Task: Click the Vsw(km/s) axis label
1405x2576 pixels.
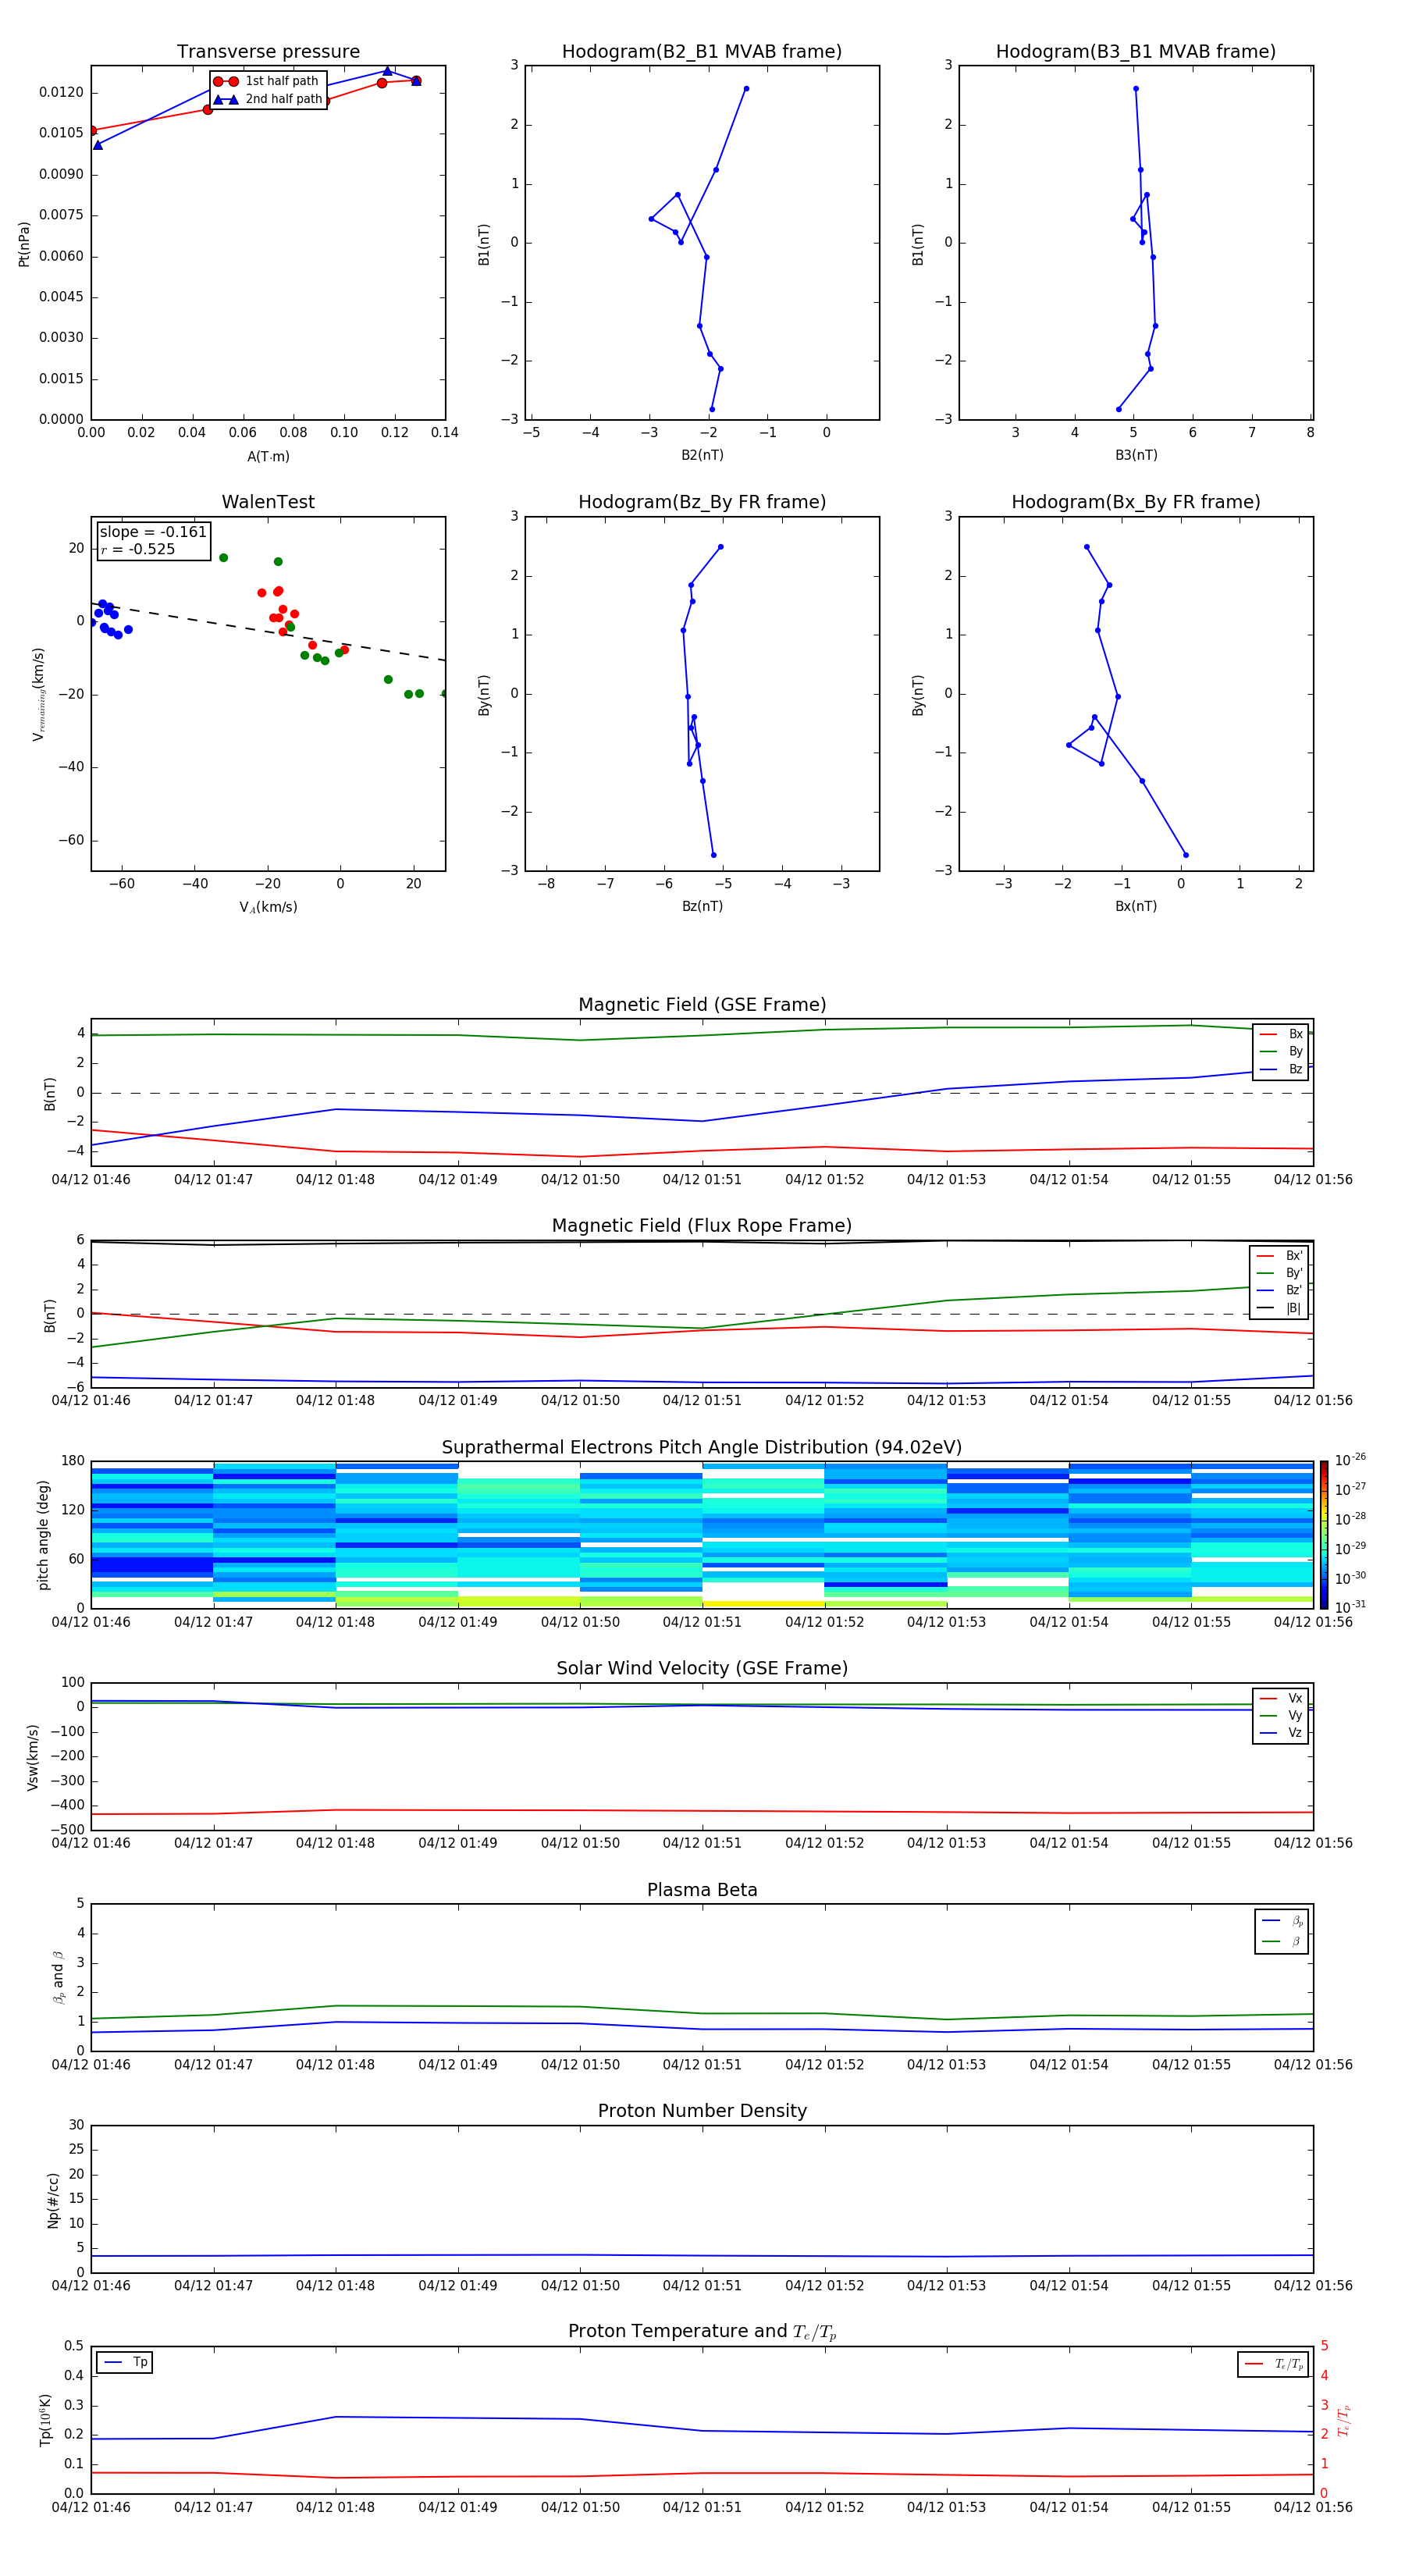Action: point(33,1757)
